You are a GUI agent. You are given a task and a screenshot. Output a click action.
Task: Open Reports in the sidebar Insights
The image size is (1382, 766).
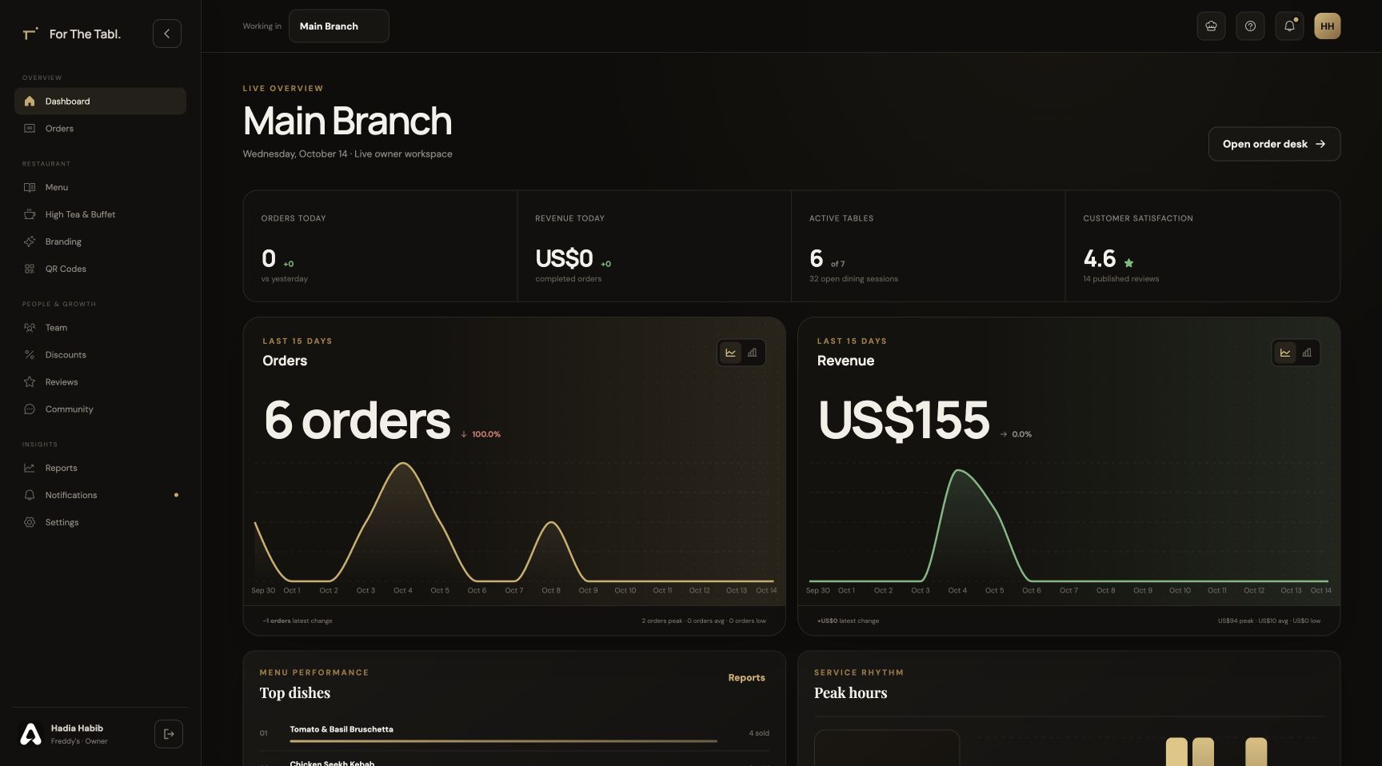[100, 468]
